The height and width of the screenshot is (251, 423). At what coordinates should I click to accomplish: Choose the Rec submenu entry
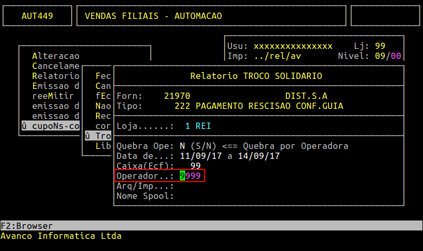[x=103, y=116]
